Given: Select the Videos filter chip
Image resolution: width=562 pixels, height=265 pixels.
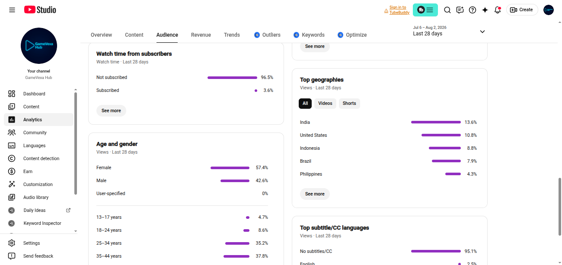Looking at the screenshot, I should pyautogui.click(x=325, y=103).
